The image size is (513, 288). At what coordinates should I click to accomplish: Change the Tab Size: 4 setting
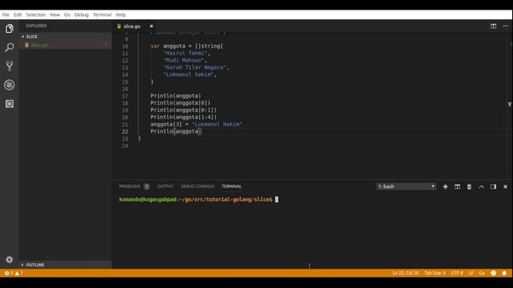point(434,273)
